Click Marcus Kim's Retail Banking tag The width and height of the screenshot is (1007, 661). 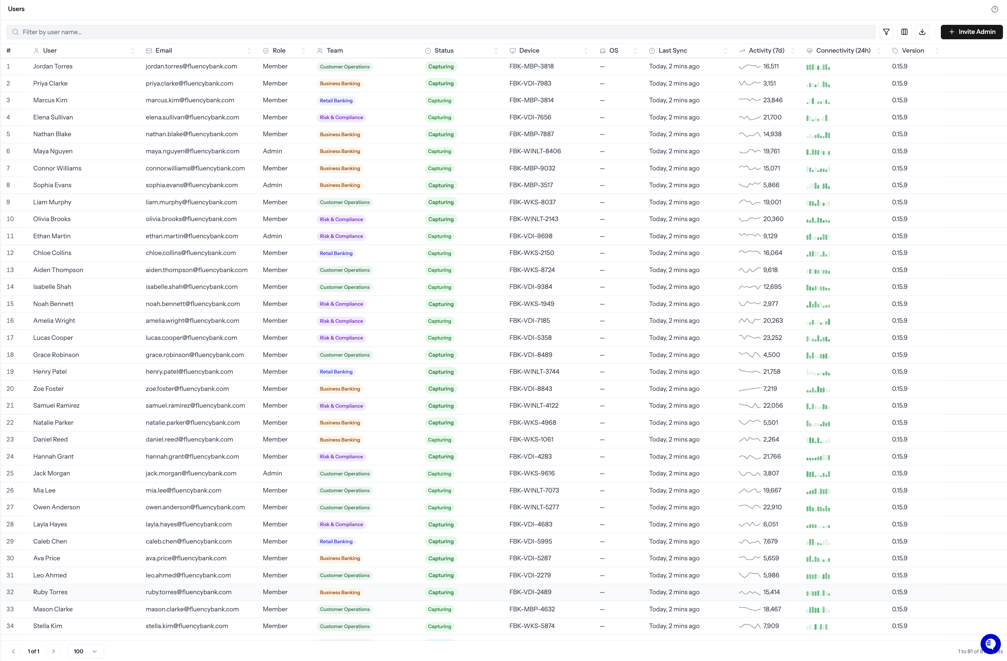(336, 101)
